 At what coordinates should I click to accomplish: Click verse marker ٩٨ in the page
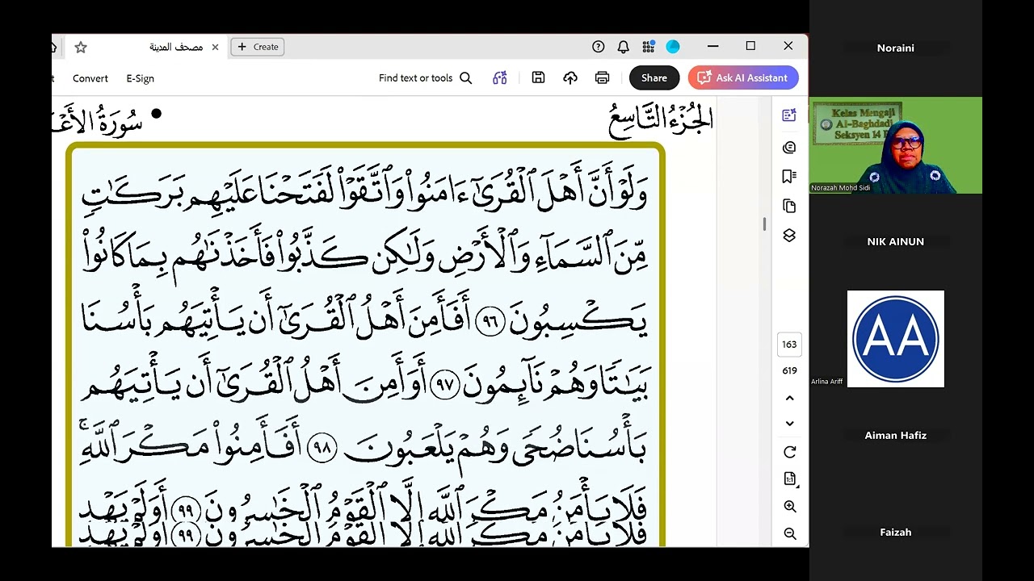[322, 449]
